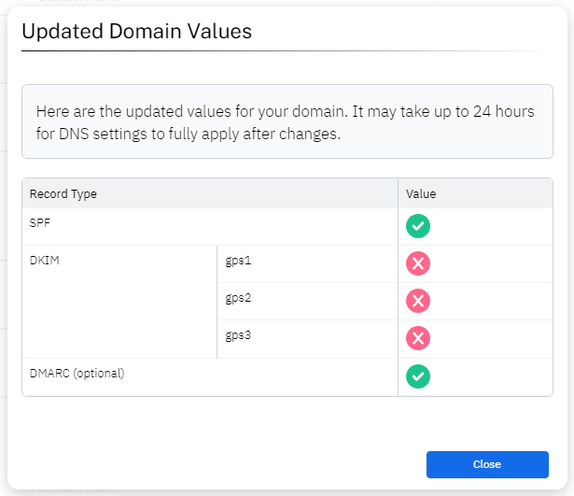
Task: Click the DNS settings info message
Action: pyautogui.click(x=287, y=121)
